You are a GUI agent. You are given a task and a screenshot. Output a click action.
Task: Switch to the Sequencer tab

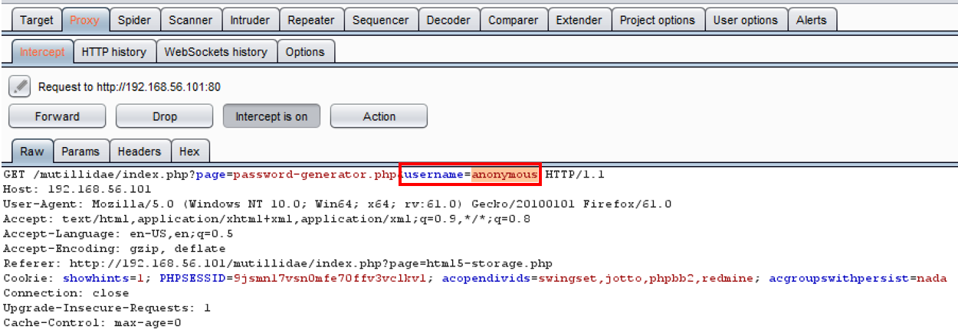[x=382, y=20]
